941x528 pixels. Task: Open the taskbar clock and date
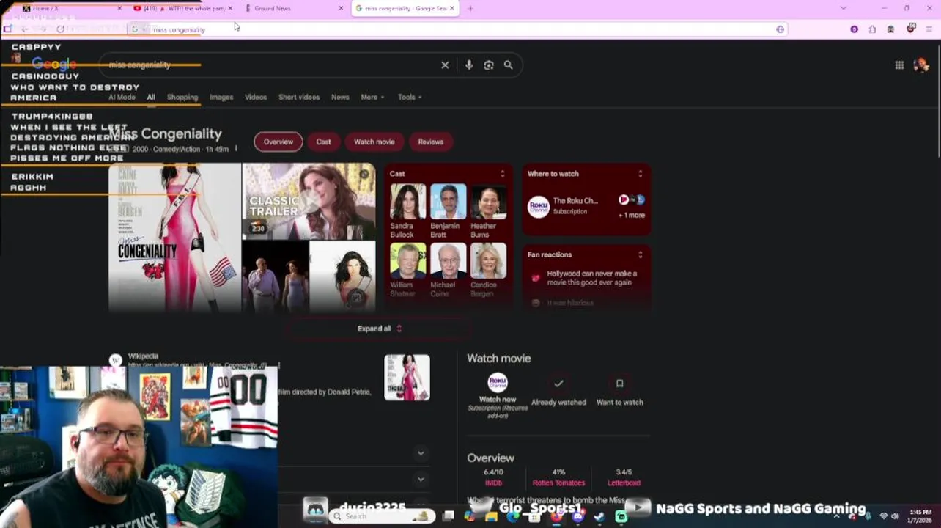tap(921, 516)
